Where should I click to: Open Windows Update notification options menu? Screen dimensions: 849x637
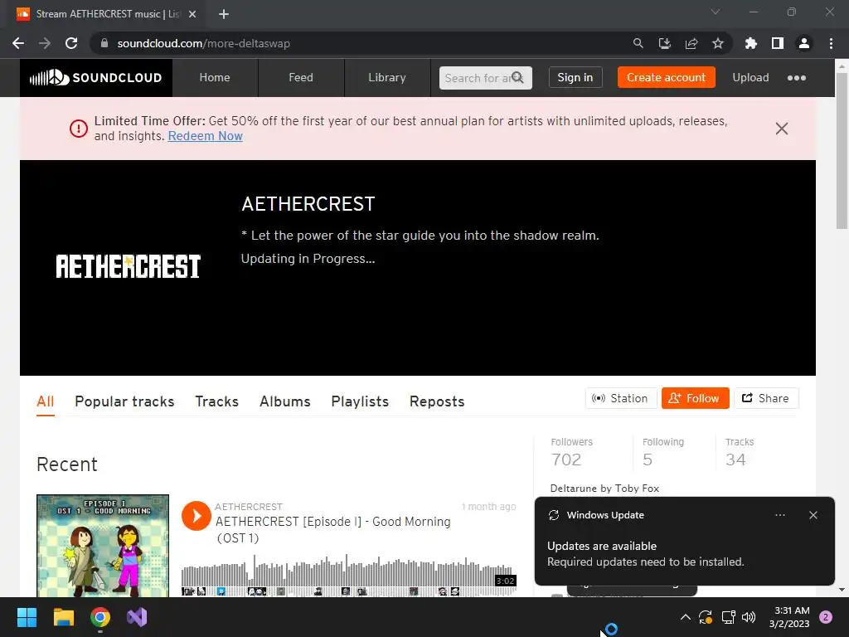coord(779,515)
